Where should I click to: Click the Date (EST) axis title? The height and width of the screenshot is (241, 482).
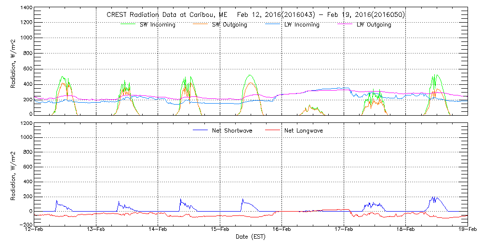click(251, 237)
